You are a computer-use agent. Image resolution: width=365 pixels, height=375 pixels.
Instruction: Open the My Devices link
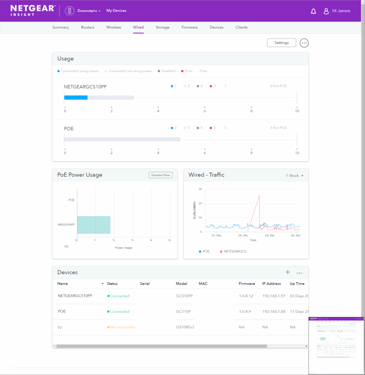coord(116,11)
